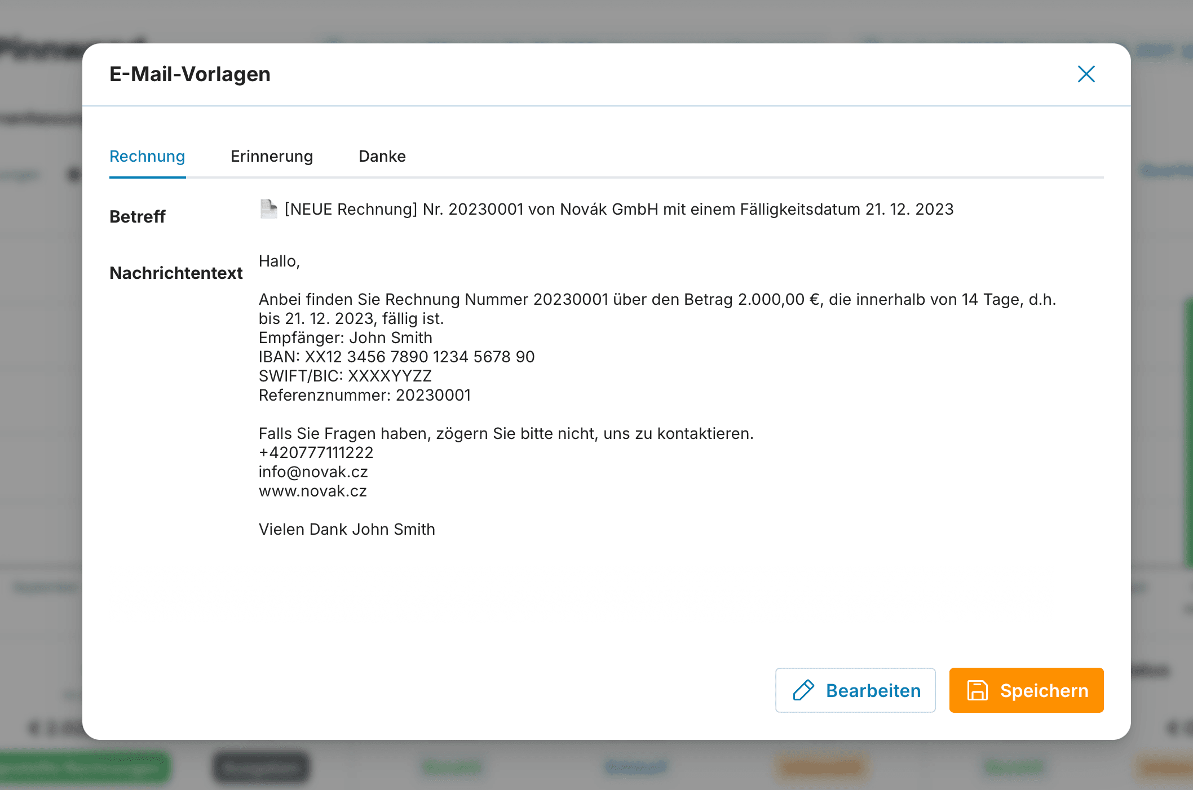1193x790 pixels.
Task: Switch to the Rechnung tab
Action: [x=147, y=156]
